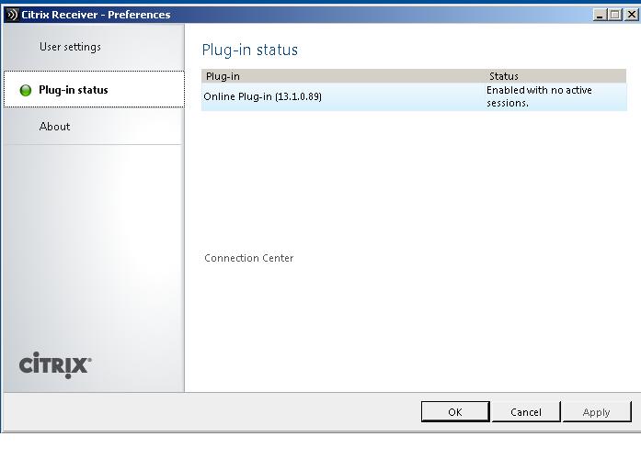
Task: Click the 'Enabled with no active sessions' status text
Action: [x=539, y=96]
